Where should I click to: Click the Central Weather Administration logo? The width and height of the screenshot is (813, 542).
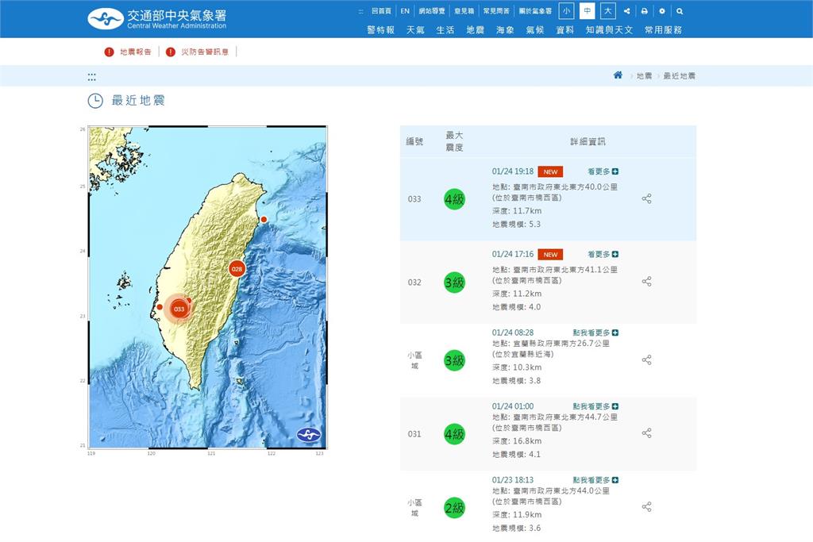pos(157,19)
